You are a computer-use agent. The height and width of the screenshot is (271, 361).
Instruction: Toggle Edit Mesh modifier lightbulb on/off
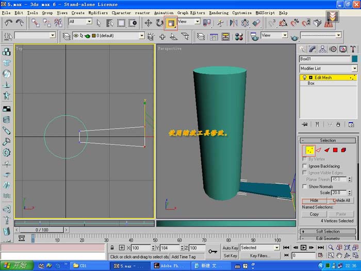point(304,77)
